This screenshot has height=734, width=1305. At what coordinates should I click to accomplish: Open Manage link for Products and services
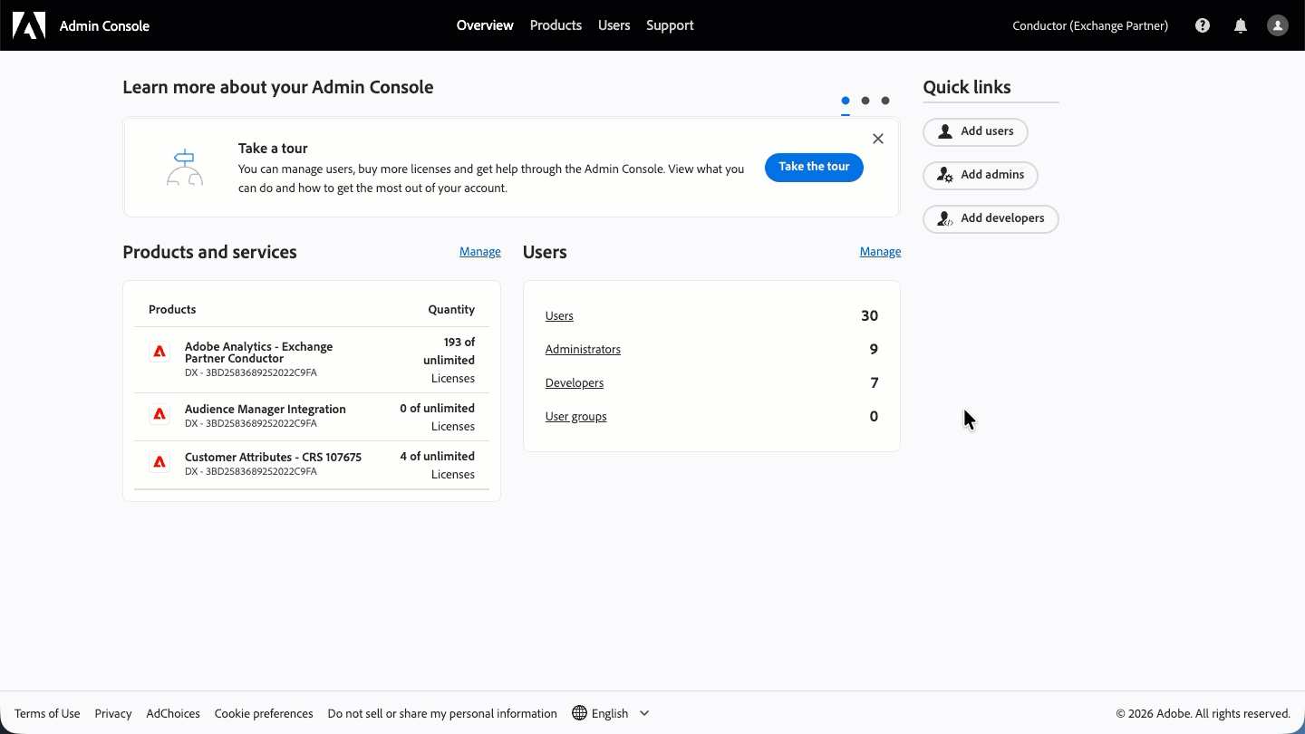[480, 252]
